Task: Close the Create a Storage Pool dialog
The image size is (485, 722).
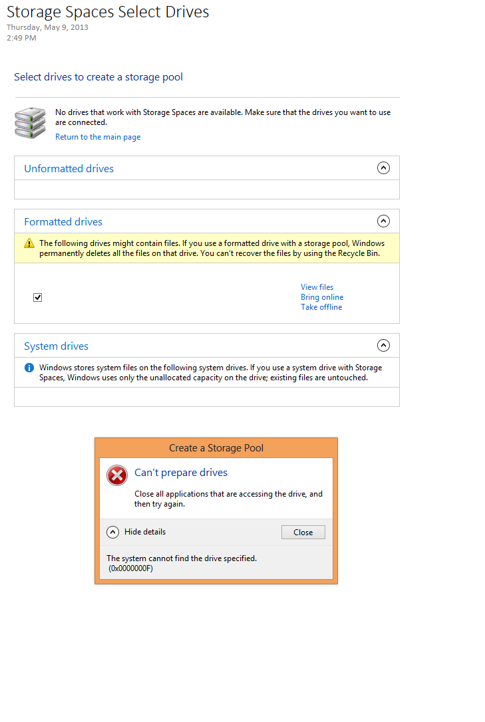Action: 303,533
